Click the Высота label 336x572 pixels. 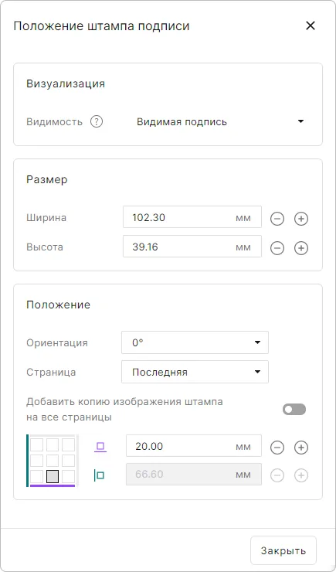(45, 247)
